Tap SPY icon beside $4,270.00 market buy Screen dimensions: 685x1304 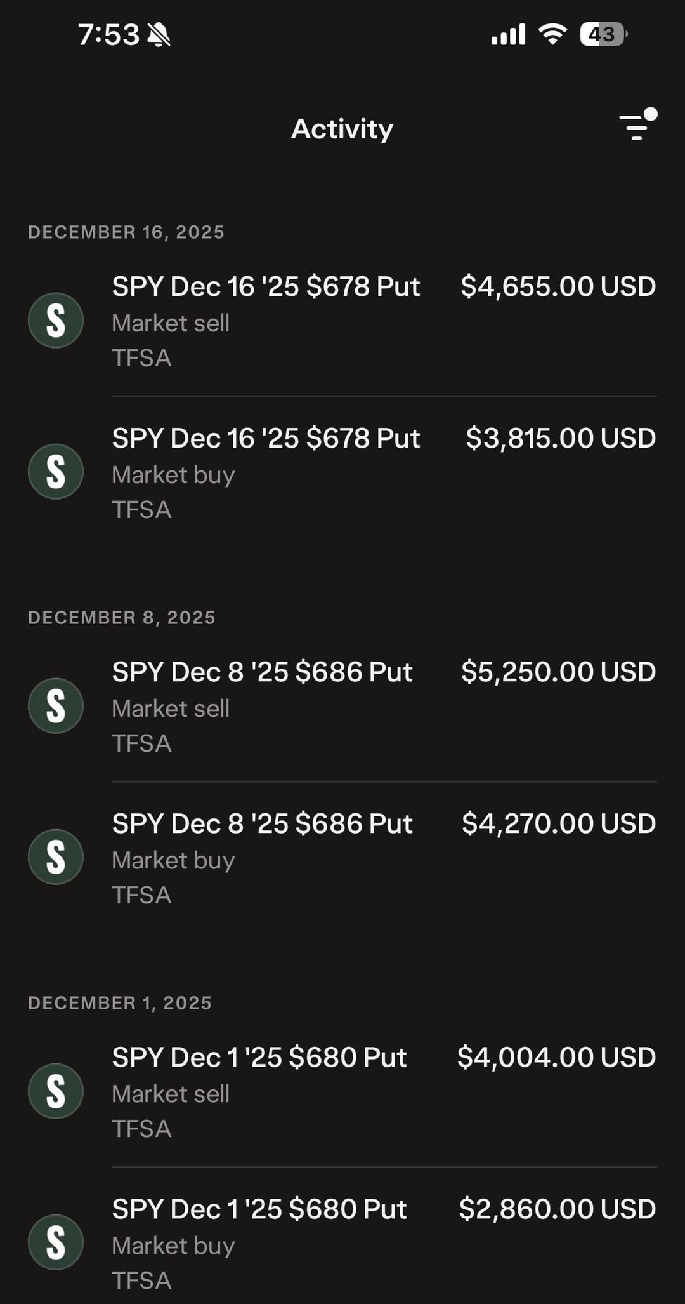tap(56, 857)
